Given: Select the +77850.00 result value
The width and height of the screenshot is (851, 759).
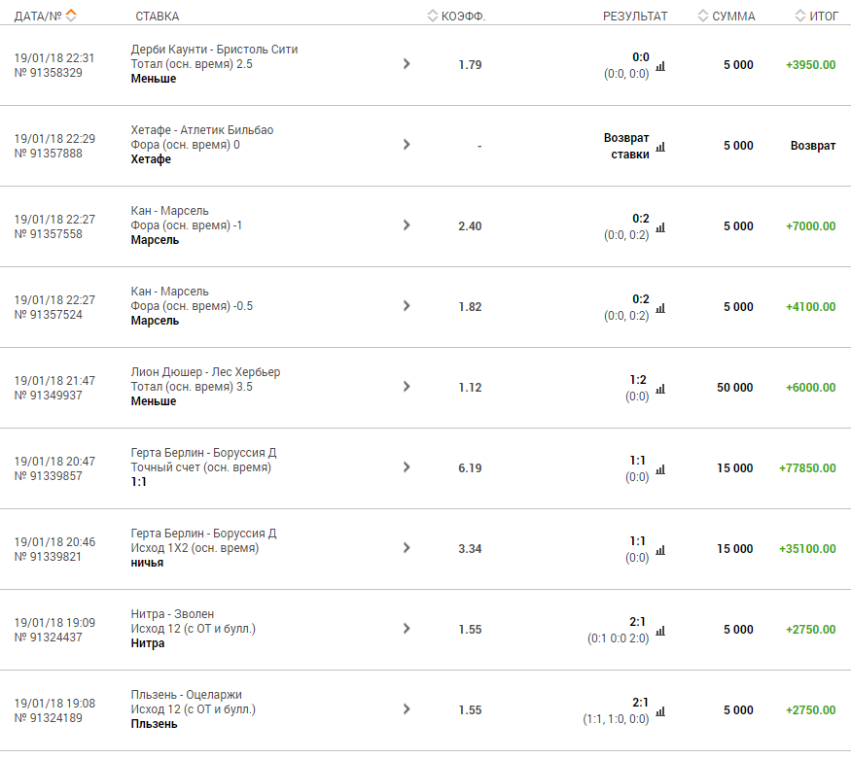Looking at the screenshot, I should tap(807, 467).
